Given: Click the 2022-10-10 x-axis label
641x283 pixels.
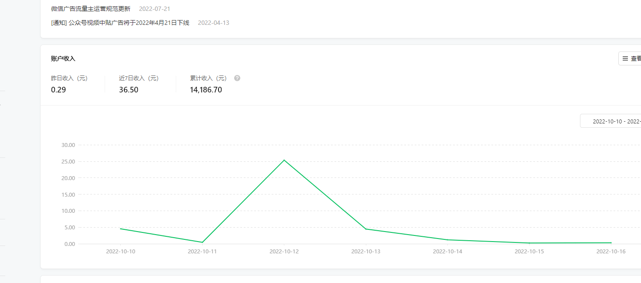Looking at the screenshot, I should pos(121,252).
